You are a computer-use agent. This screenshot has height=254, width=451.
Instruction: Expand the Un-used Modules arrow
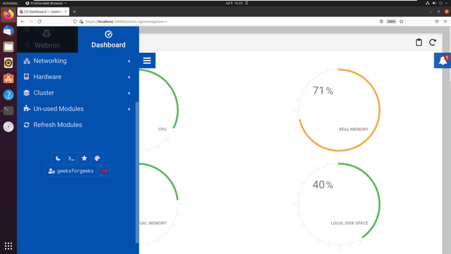(129, 109)
